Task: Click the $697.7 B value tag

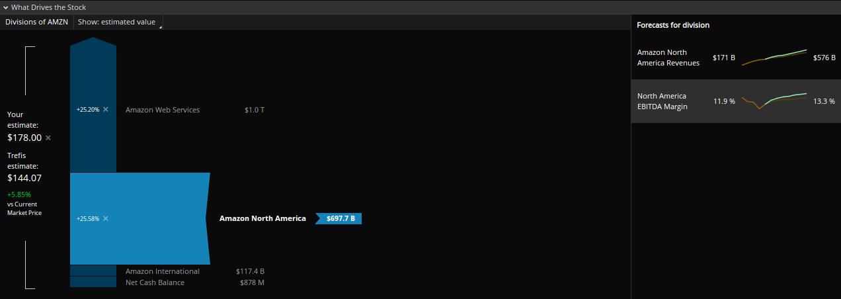Action: coord(339,218)
